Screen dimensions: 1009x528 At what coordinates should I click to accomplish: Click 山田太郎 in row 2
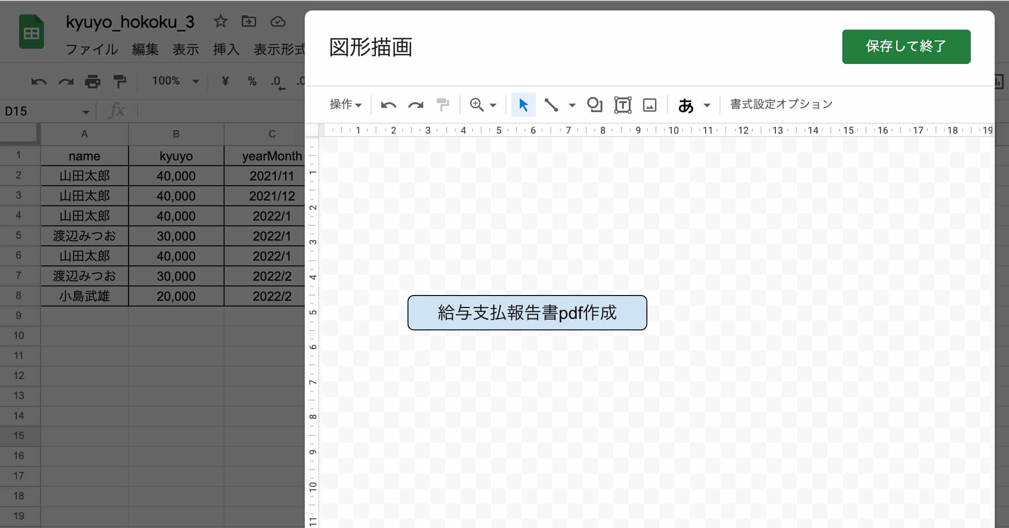(x=85, y=176)
